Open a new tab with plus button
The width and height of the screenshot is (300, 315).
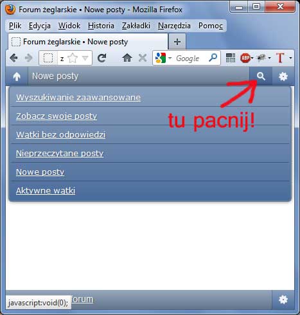pyautogui.click(x=177, y=42)
